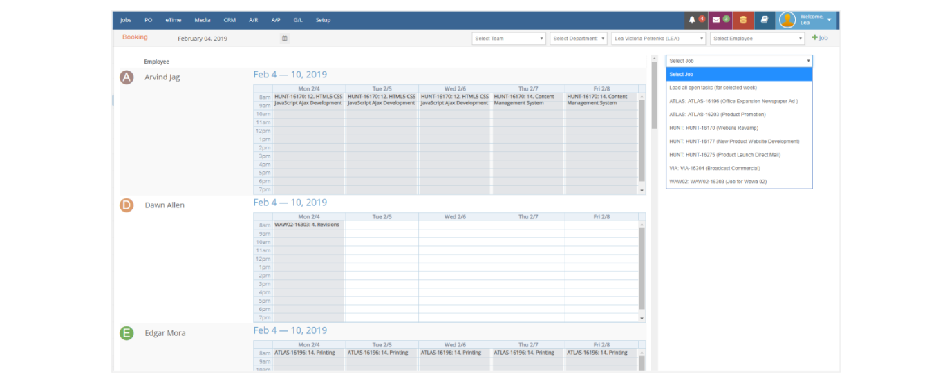Open the Jobs menu
This screenshot has height=385, width=945.
[x=126, y=20]
